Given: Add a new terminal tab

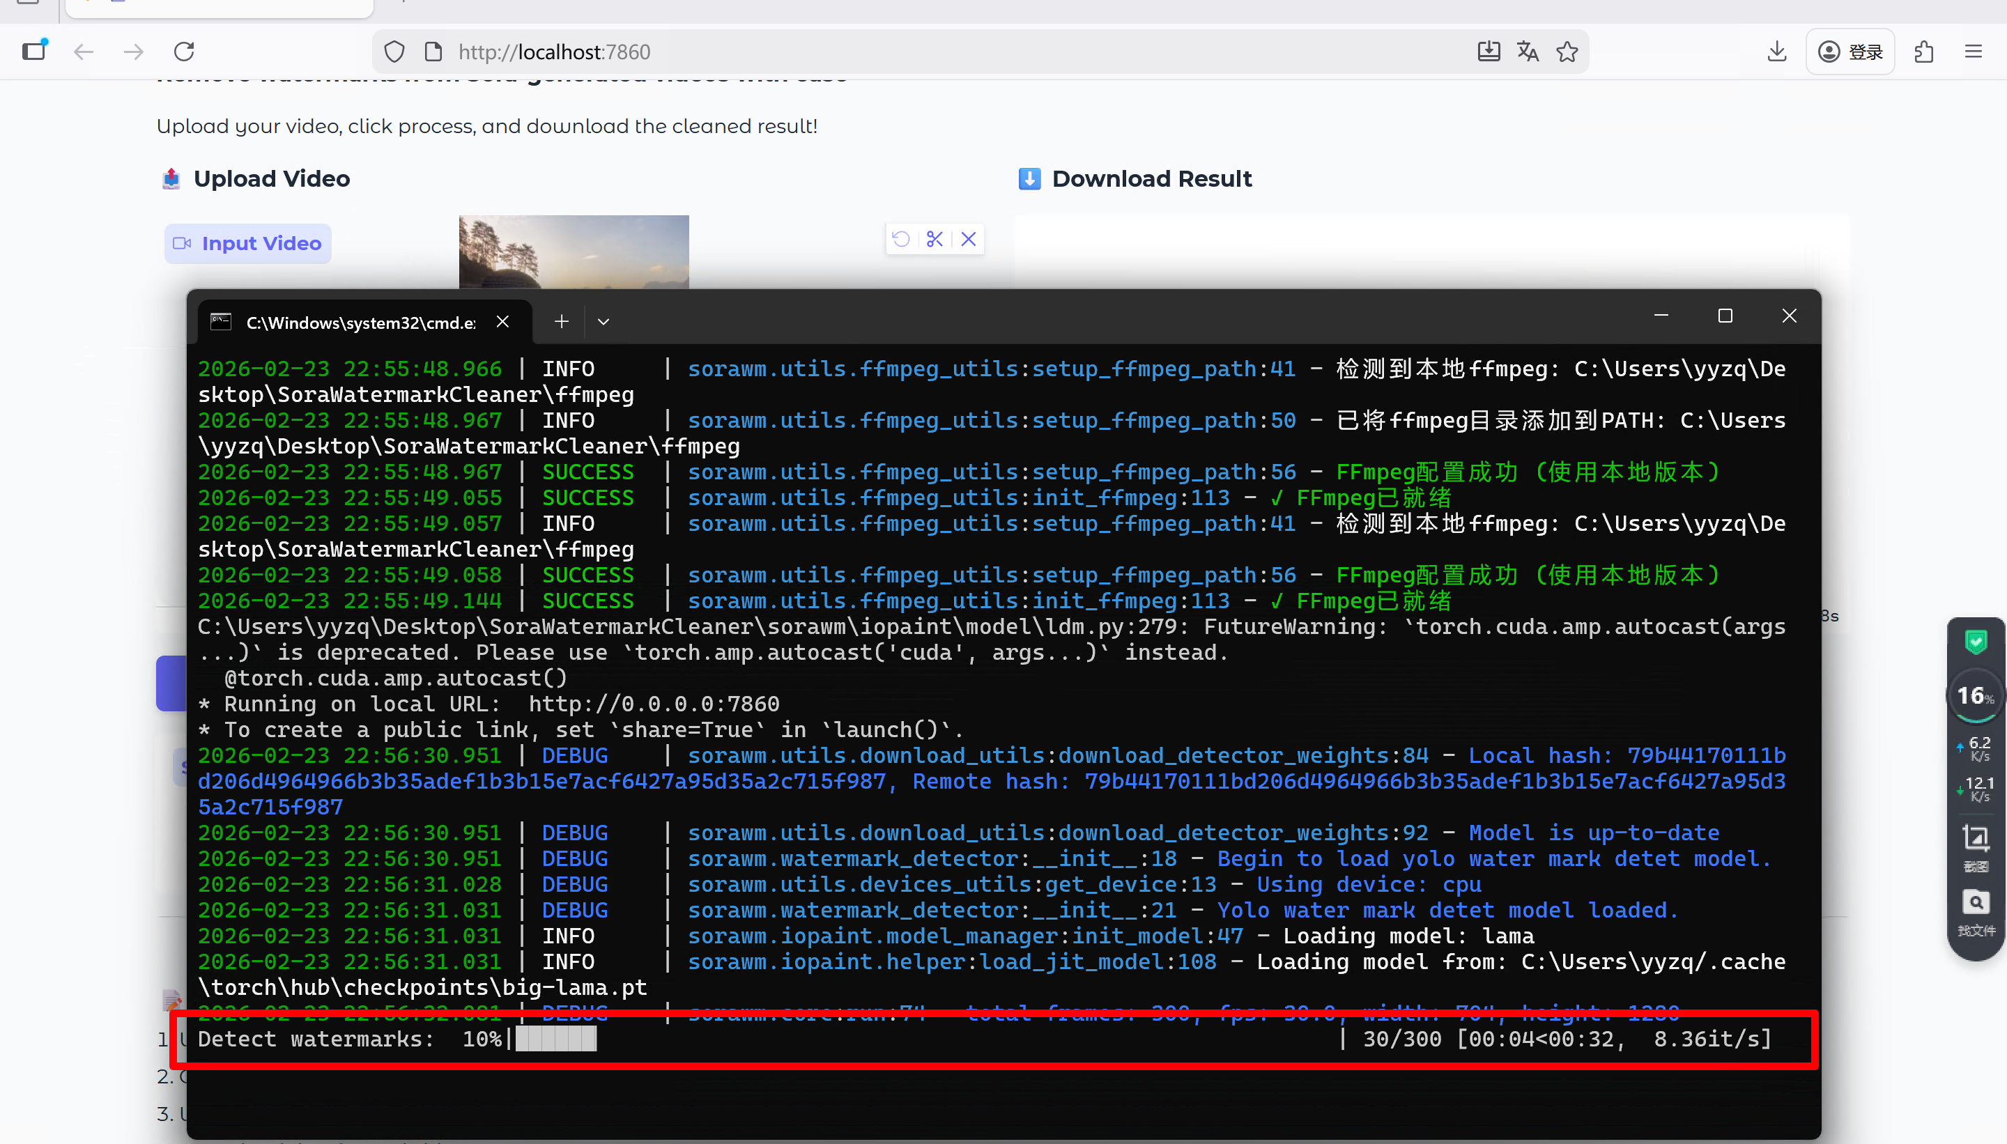Looking at the screenshot, I should pyautogui.click(x=561, y=321).
